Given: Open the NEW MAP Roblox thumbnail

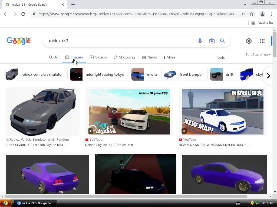Looking at the screenshot, I should click(223, 112).
